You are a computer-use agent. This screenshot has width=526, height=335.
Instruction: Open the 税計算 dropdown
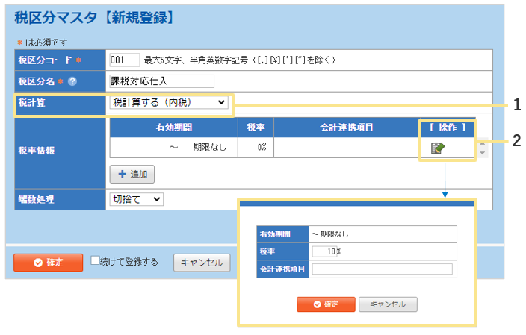pos(169,102)
